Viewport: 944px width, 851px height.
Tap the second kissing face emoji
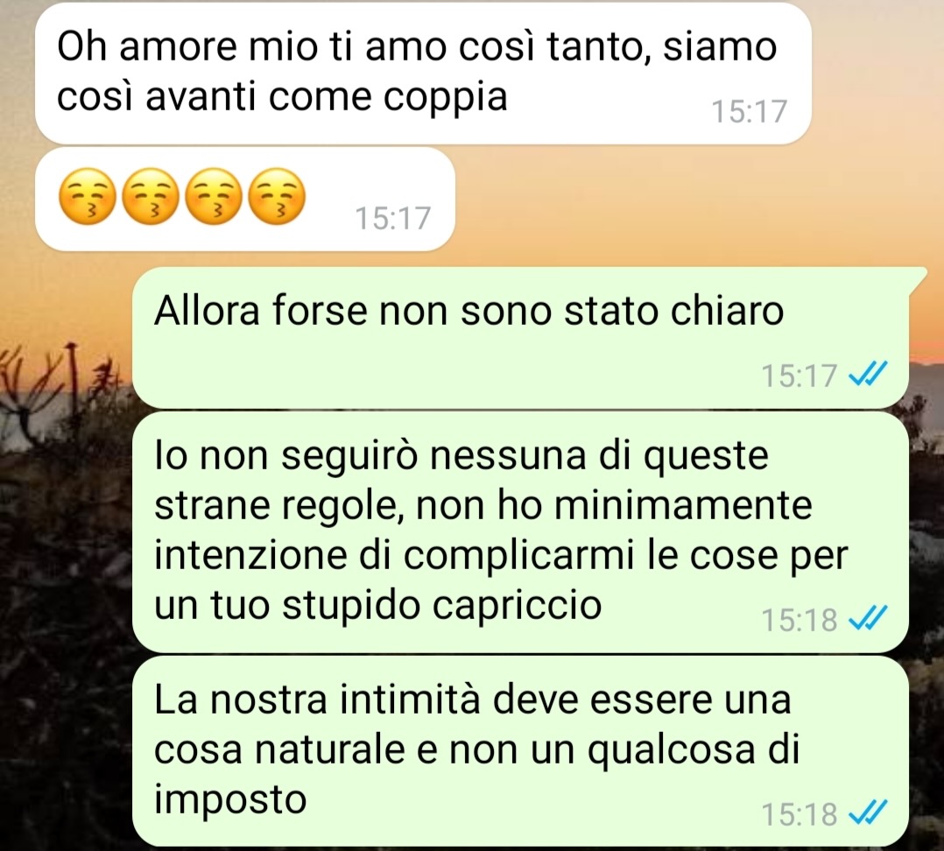(151, 197)
